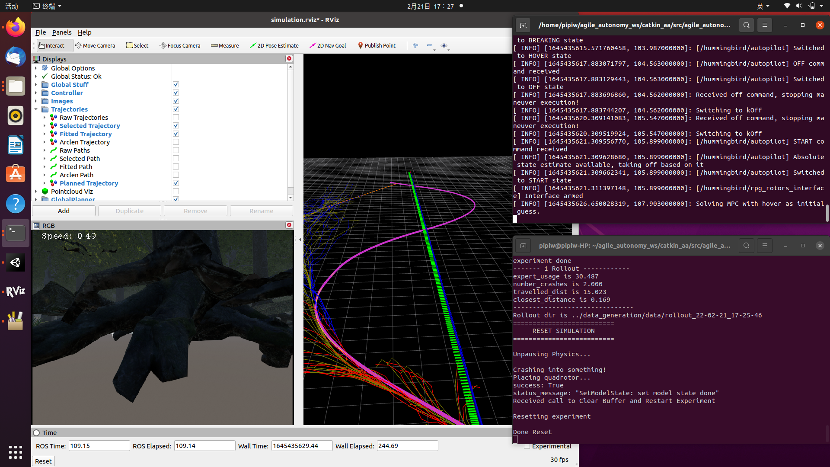
Task: Select the 2D Pose Estimate tool
Action: point(274,45)
